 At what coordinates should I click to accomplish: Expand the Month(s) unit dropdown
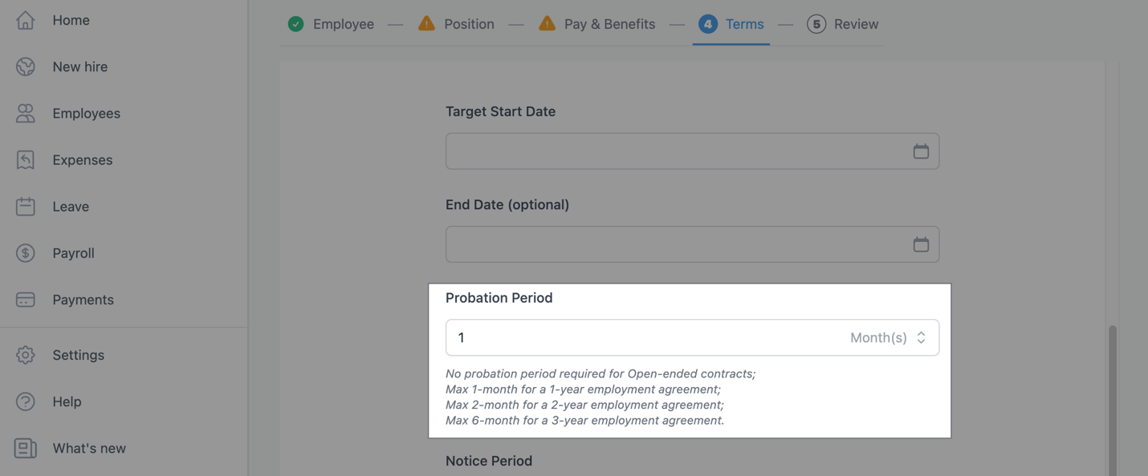889,337
